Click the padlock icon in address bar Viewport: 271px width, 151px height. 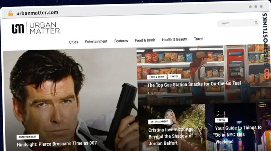[x=11, y=13]
